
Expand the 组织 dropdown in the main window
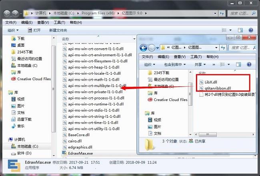(x=13, y=30)
